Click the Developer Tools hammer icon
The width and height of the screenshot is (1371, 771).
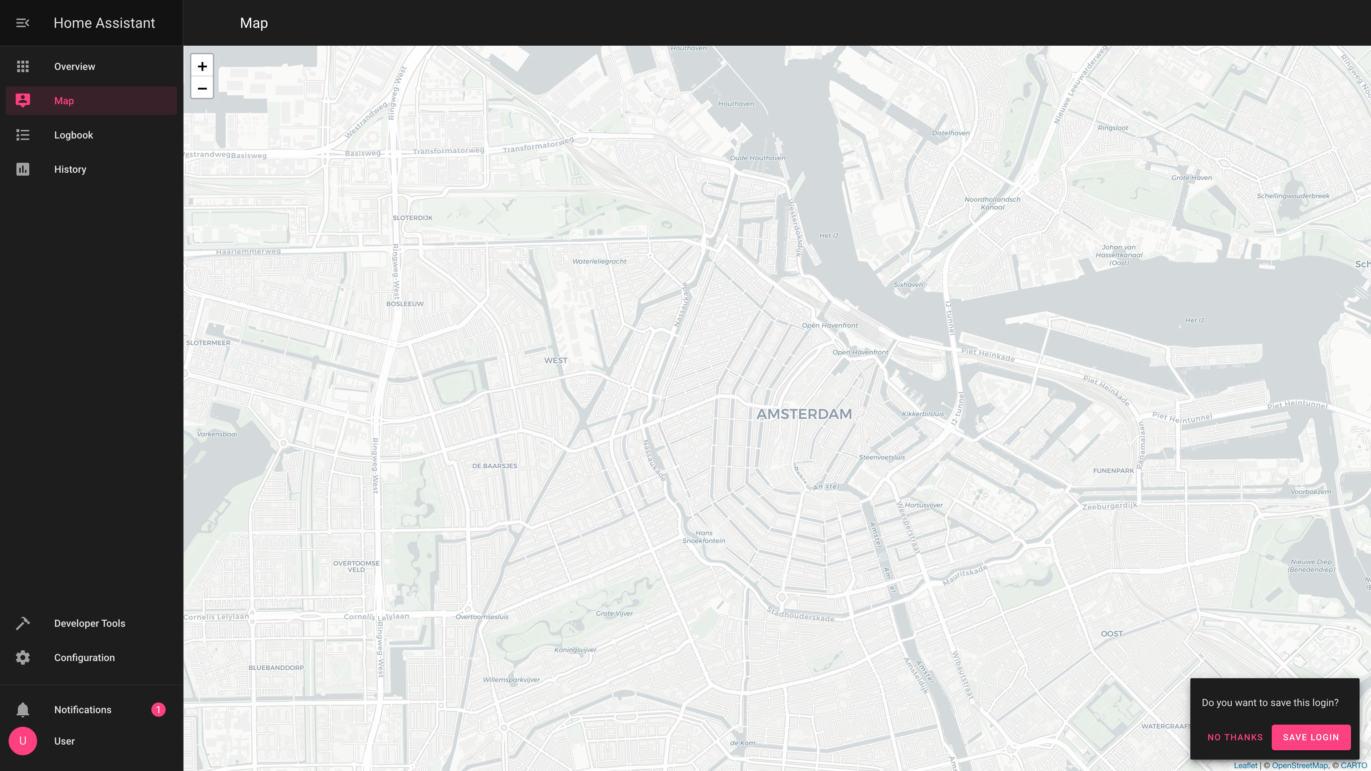tap(22, 623)
